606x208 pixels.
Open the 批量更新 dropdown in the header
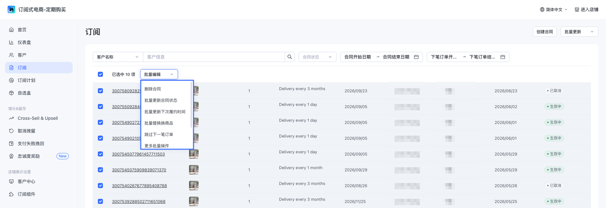click(579, 32)
